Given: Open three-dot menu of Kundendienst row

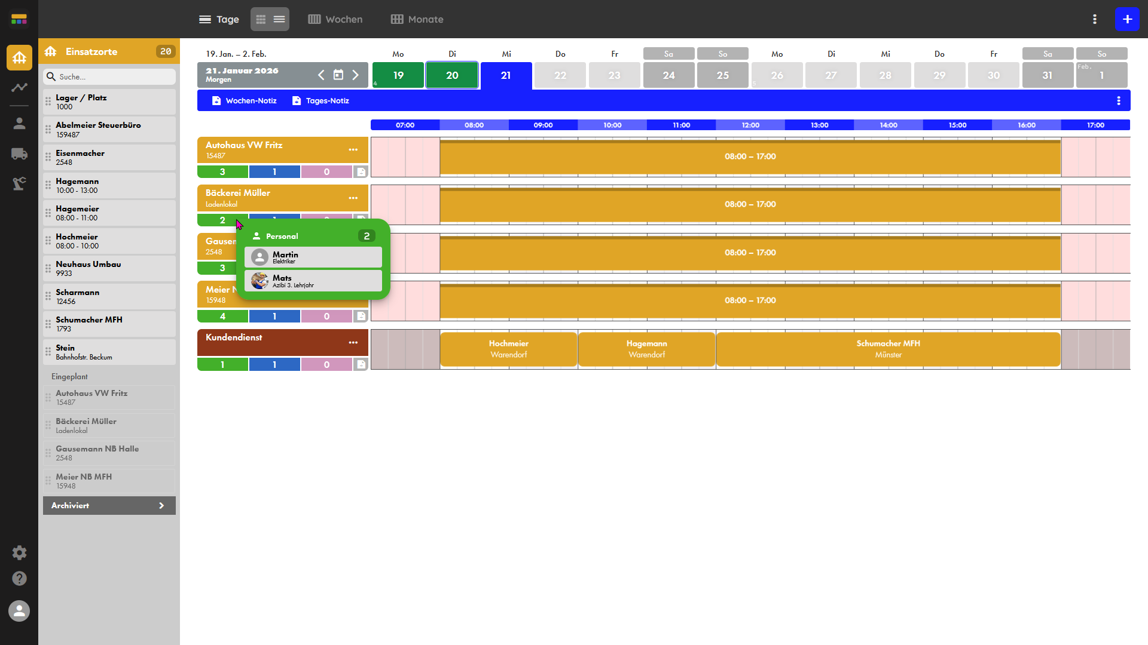Looking at the screenshot, I should tap(353, 343).
